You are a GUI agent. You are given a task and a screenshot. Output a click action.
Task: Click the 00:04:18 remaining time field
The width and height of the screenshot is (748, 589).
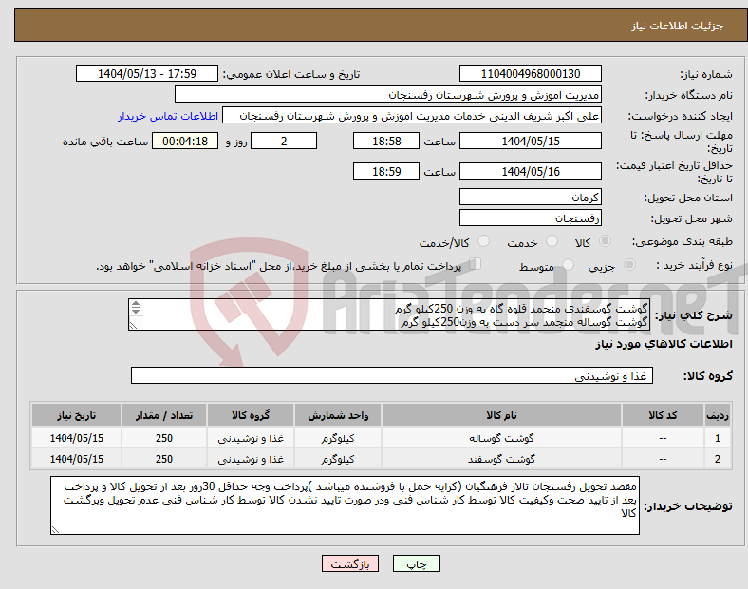[x=185, y=142]
